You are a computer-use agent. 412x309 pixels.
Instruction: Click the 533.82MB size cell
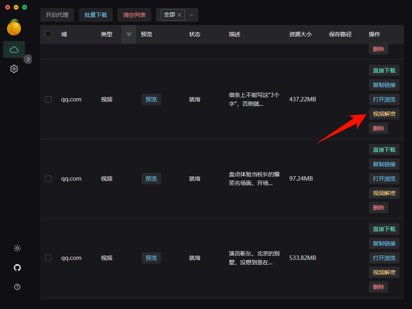point(303,258)
